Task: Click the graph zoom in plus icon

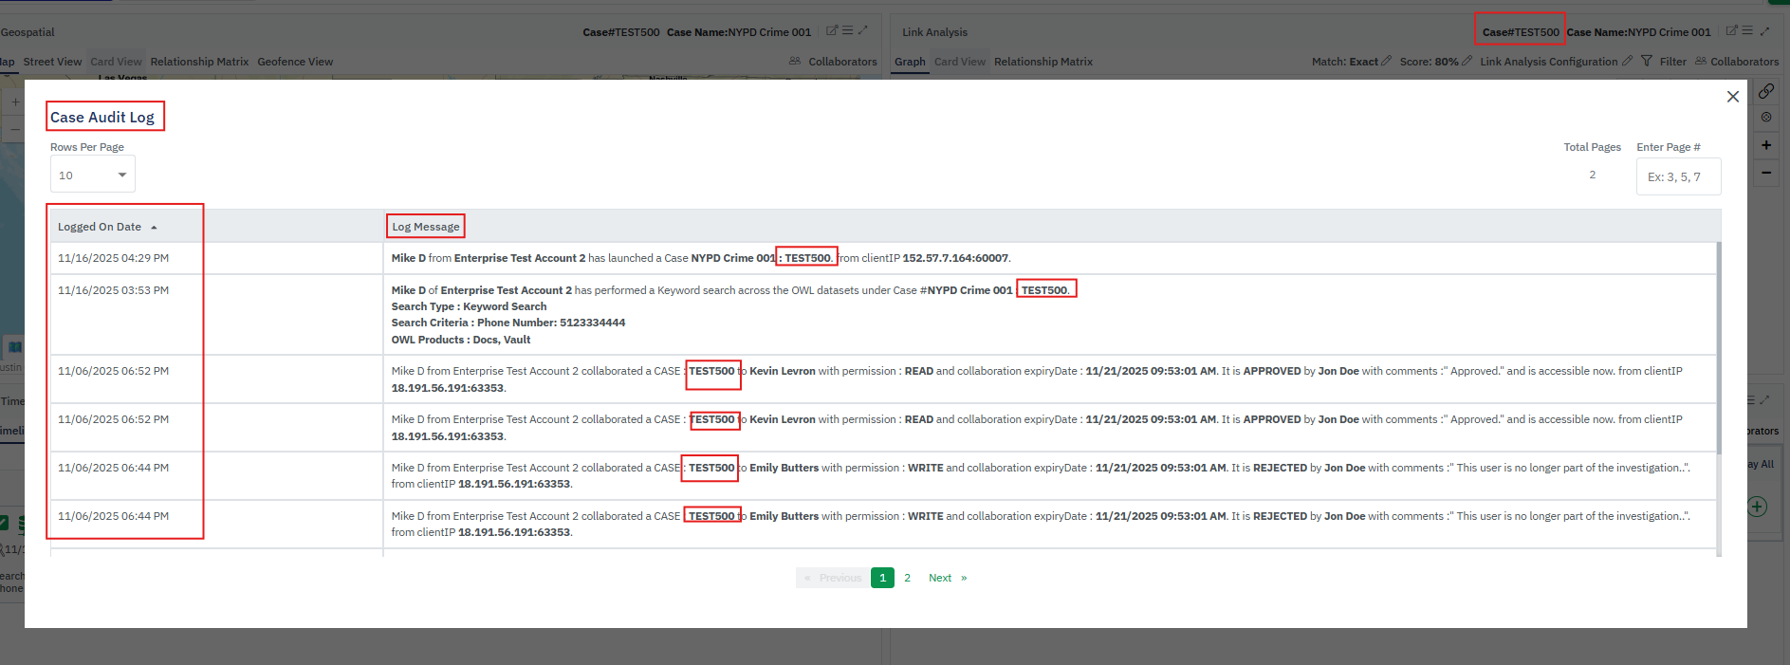Action: [x=1766, y=145]
